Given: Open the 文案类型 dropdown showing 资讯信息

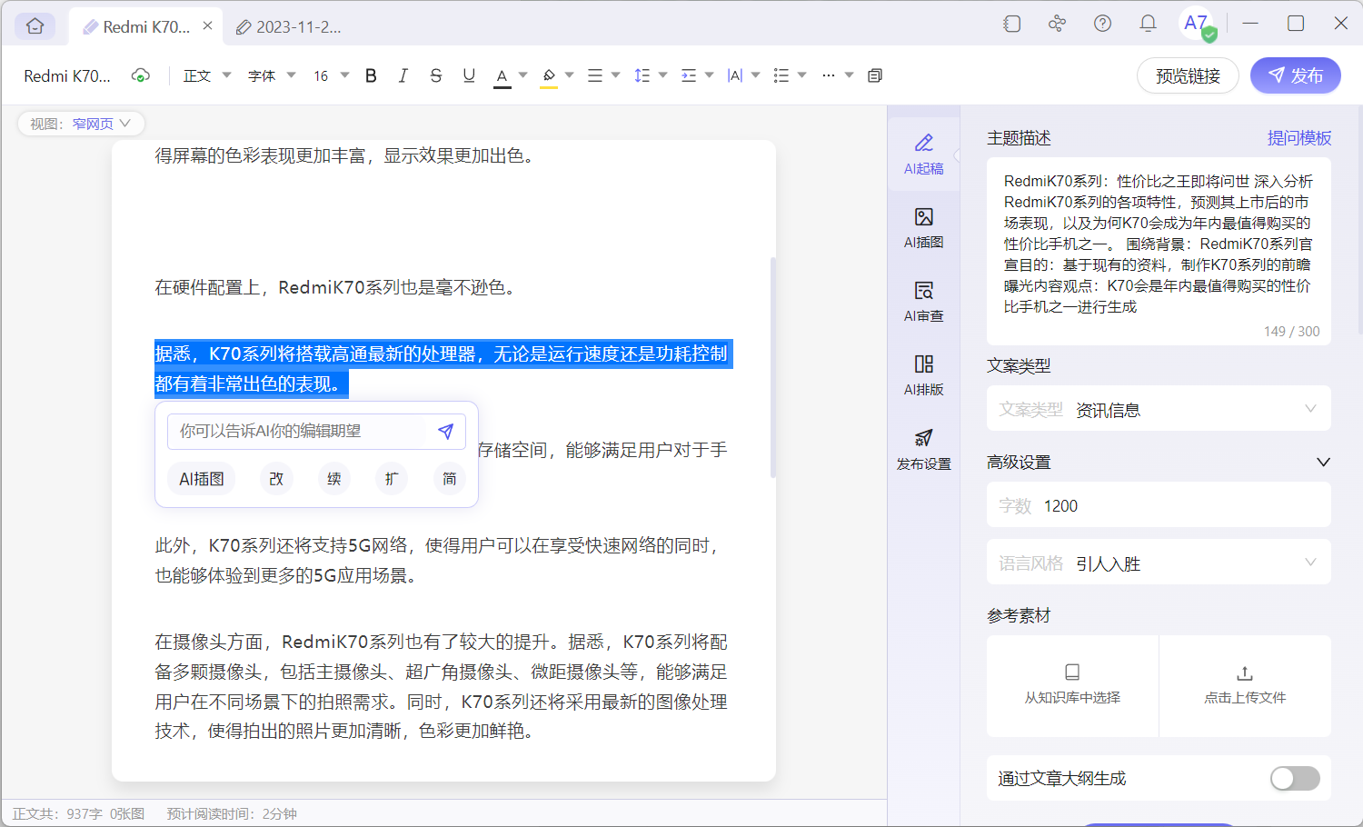Looking at the screenshot, I should click(x=1159, y=408).
